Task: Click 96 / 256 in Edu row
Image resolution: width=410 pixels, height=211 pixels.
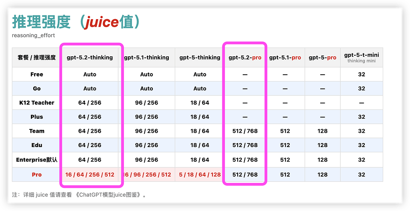Action: [x=146, y=145]
